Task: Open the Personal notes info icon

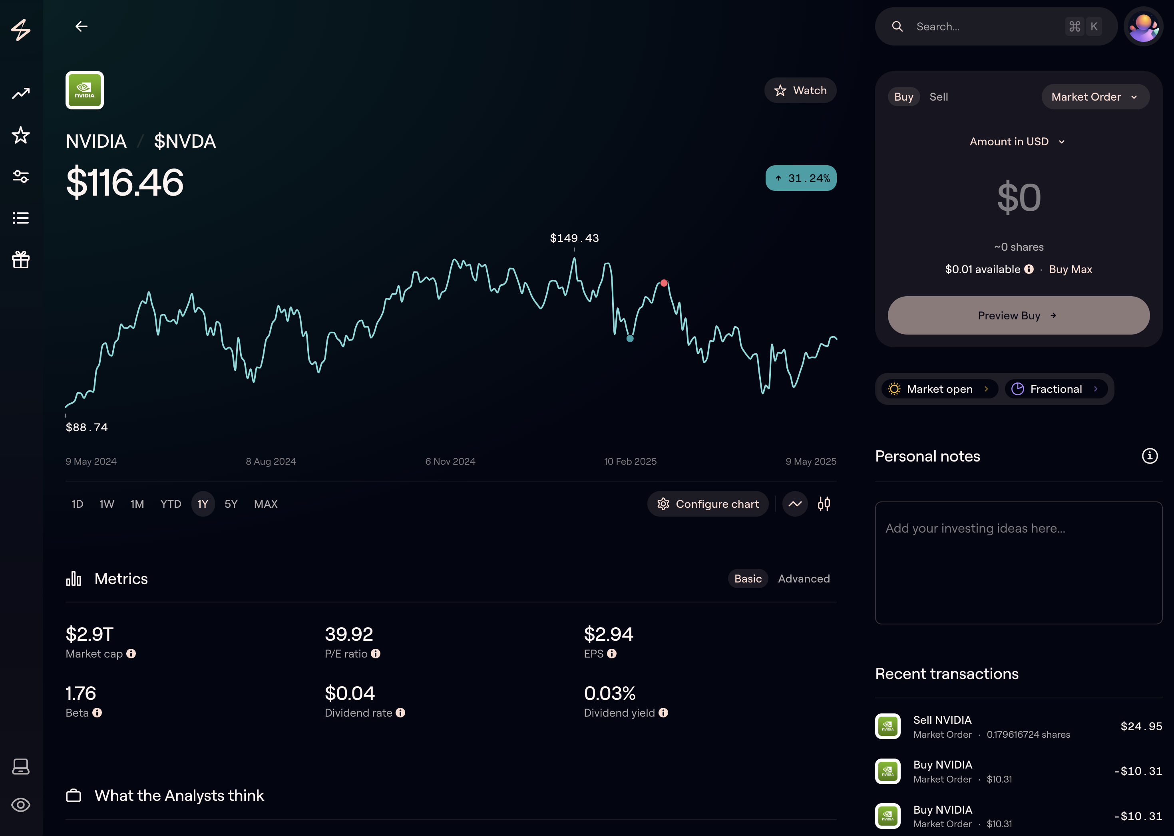Action: pos(1150,456)
